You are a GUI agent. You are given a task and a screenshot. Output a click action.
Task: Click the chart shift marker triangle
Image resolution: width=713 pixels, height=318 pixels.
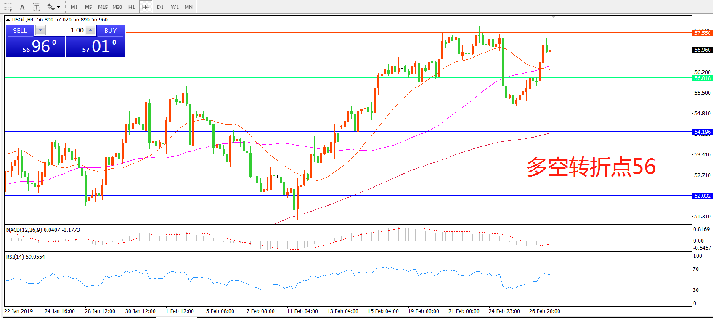click(553, 17)
